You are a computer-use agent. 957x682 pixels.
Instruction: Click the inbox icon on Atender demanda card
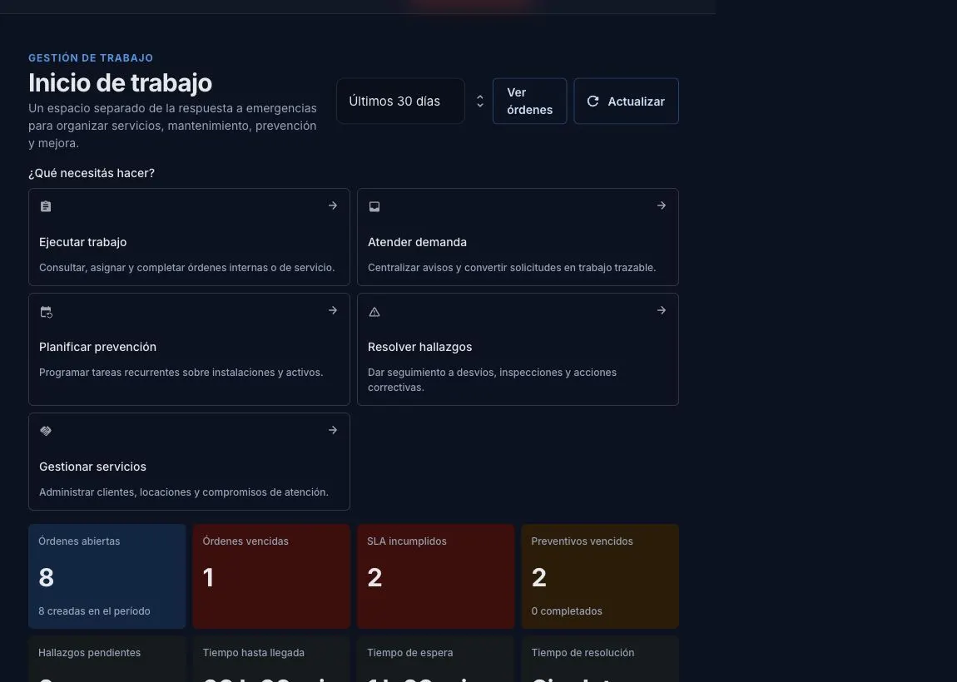pyautogui.click(x=374, y=207)
